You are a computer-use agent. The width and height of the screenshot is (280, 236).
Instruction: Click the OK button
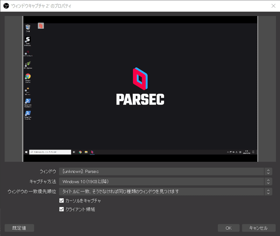coord(229,228)
